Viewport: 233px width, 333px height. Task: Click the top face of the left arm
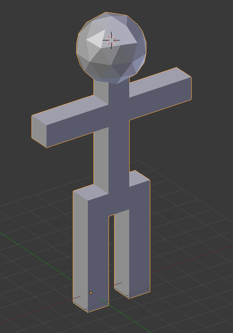pyautogui.click(x=70, y=110)
